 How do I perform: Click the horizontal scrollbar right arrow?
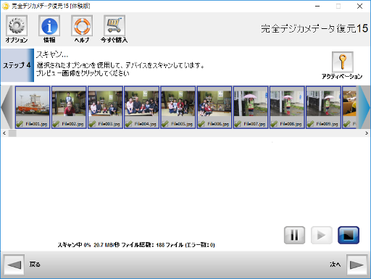tap(367, 133)
